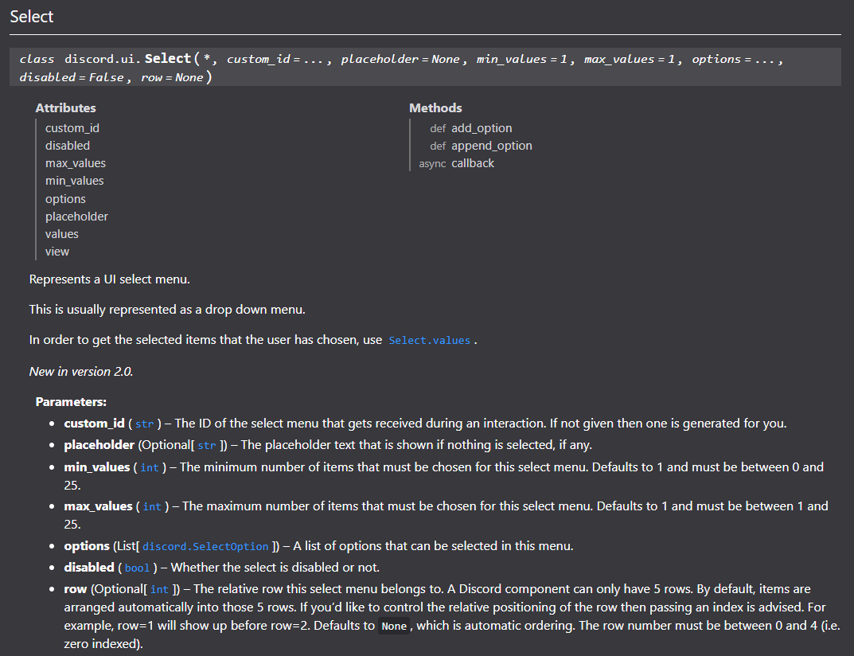
Task: Click the bold max_values parameter name
Action: (x=98, y=506)
